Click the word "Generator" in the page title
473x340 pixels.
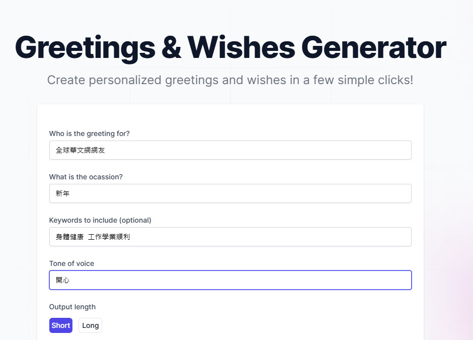(373, 47)
